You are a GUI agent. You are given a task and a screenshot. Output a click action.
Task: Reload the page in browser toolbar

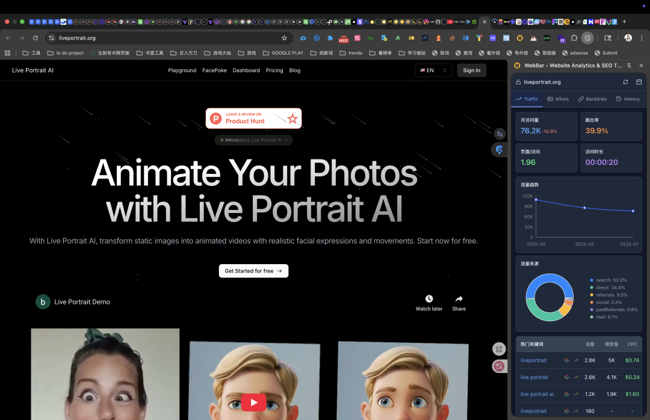click(x=36, y=38)
